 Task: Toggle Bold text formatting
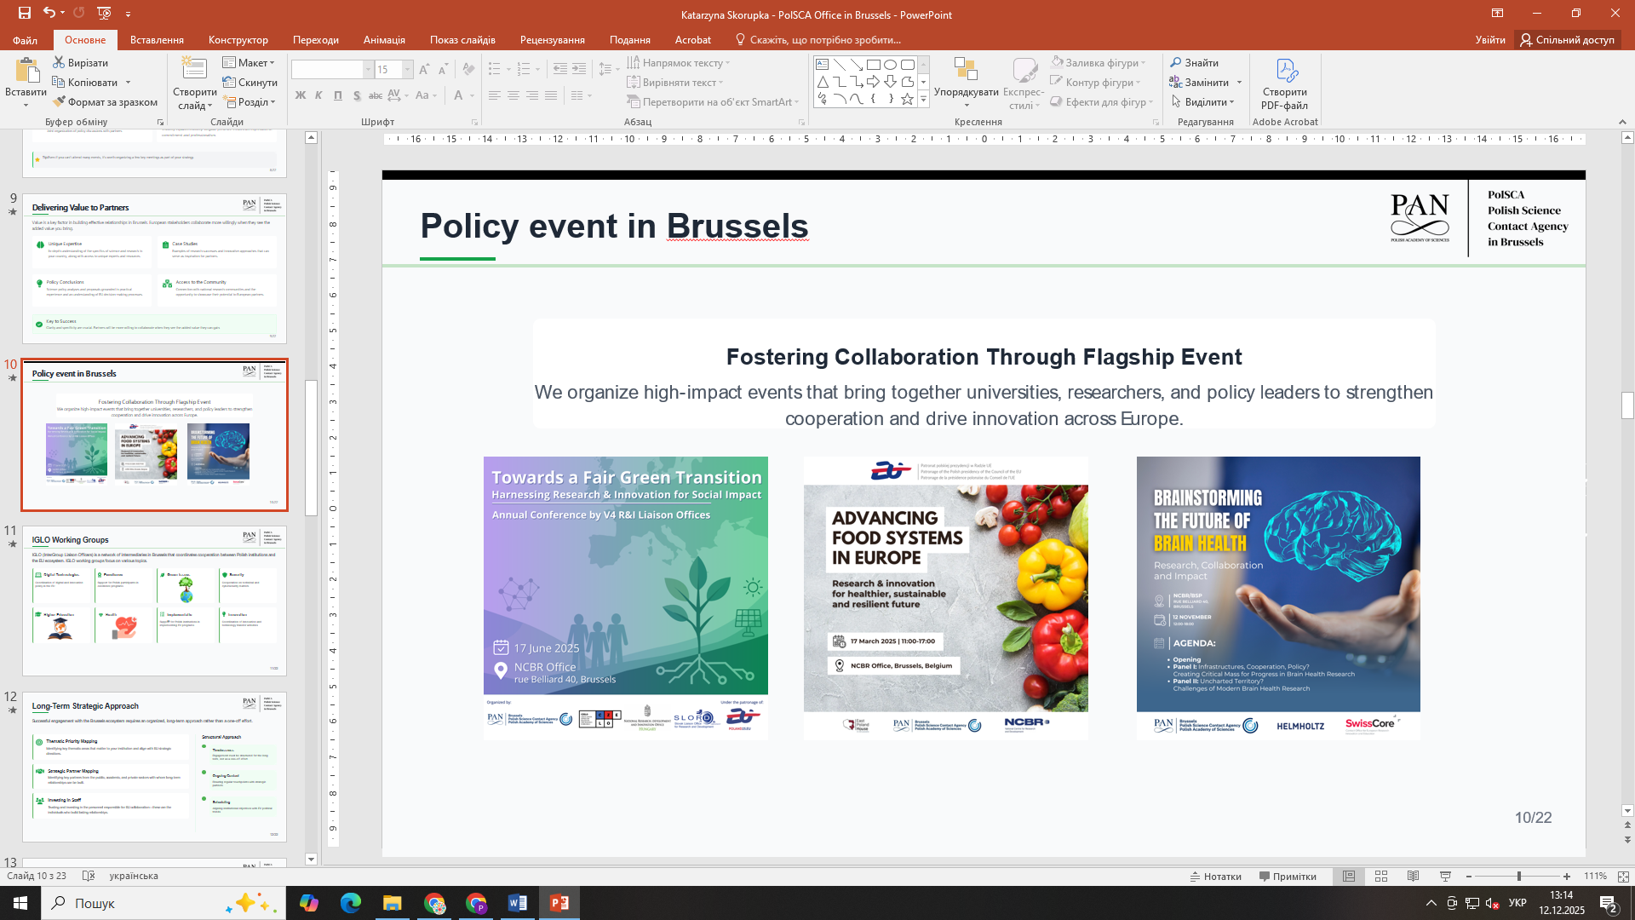click(300, 95)
